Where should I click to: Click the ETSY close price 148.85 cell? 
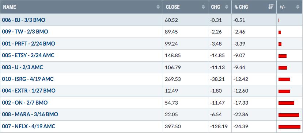click(186, 55)
